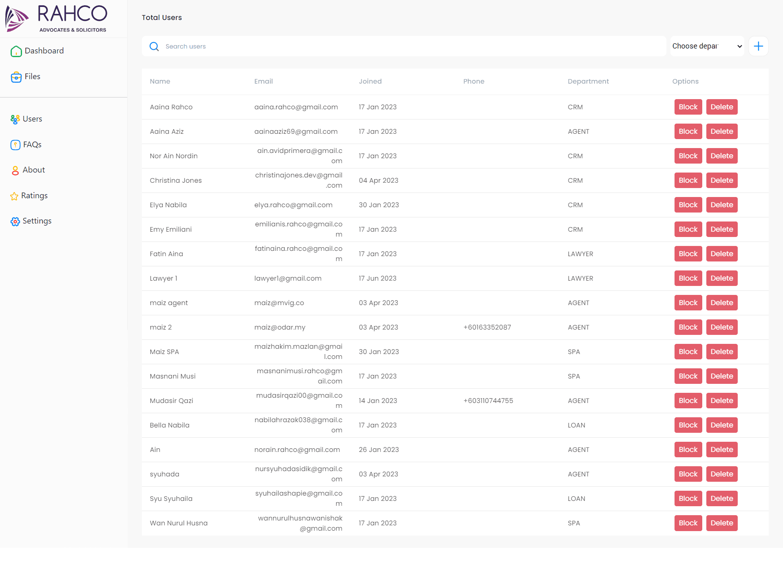Delete user Wan Nurul Husna
The width and height of the screenshot is (783, 578).
coord(721,523)
